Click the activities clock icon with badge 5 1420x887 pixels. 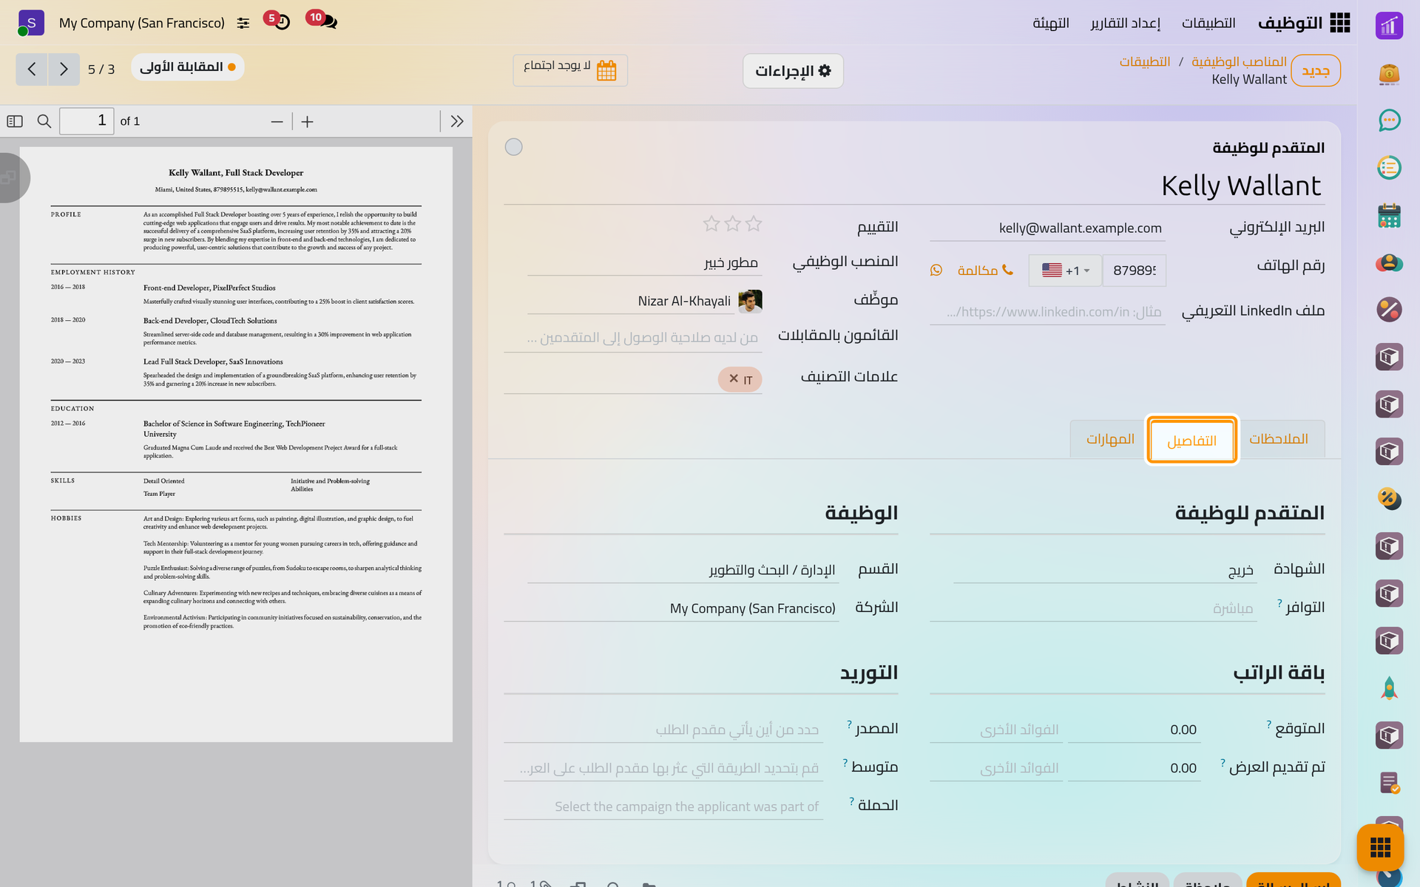(277, 21)
